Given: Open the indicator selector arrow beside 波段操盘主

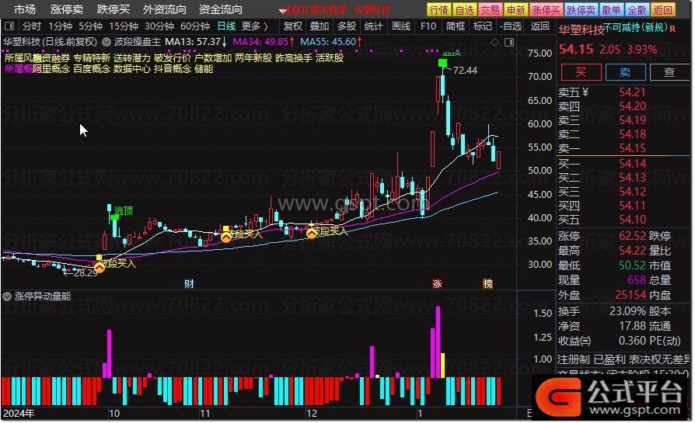Looking at the screenshot, I should 107,43.
